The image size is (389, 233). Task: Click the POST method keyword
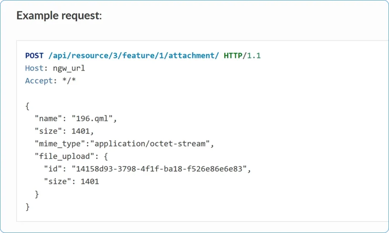(35, 56)
